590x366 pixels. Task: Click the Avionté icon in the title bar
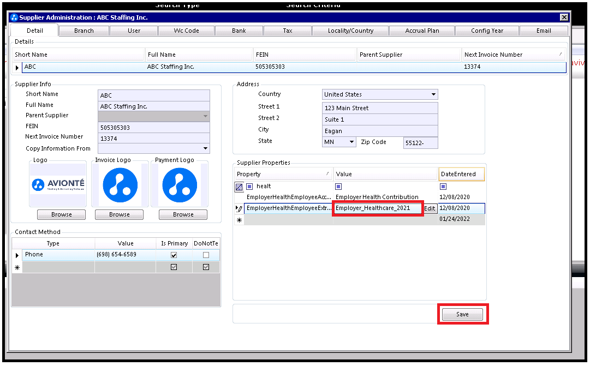pyautogui.click(x=14, y=17)
